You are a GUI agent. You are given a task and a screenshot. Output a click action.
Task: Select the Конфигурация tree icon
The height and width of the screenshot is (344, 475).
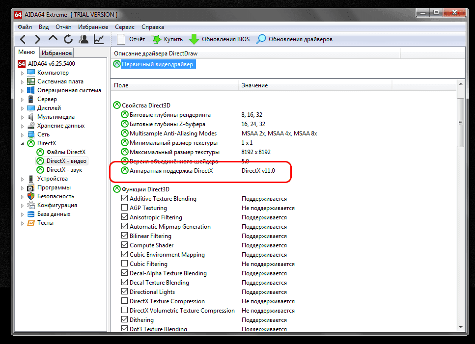(x=31, y=205)
